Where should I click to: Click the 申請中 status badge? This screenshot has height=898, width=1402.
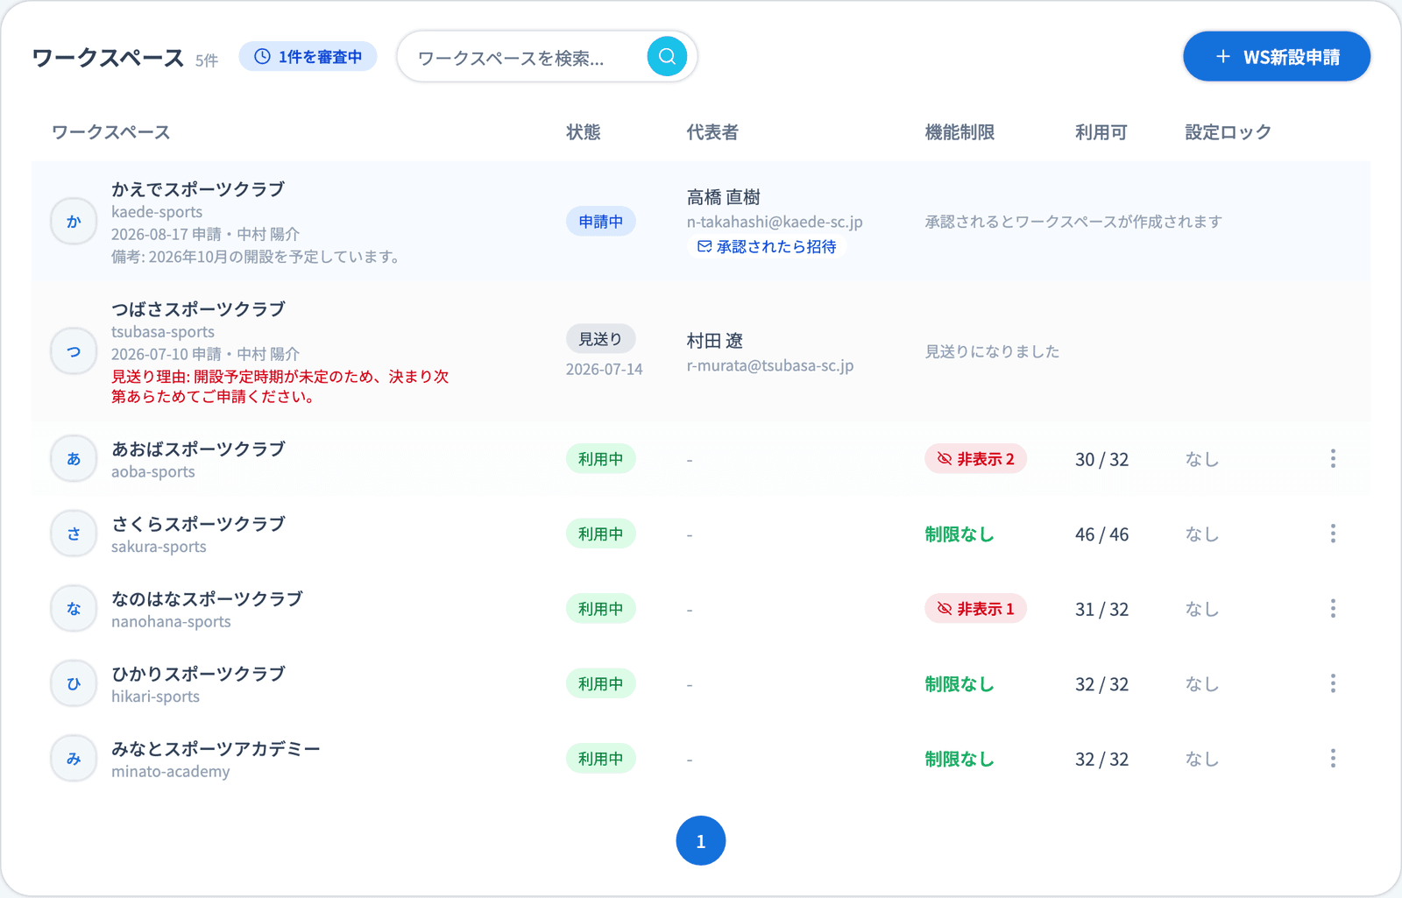(x=600, y=222)
